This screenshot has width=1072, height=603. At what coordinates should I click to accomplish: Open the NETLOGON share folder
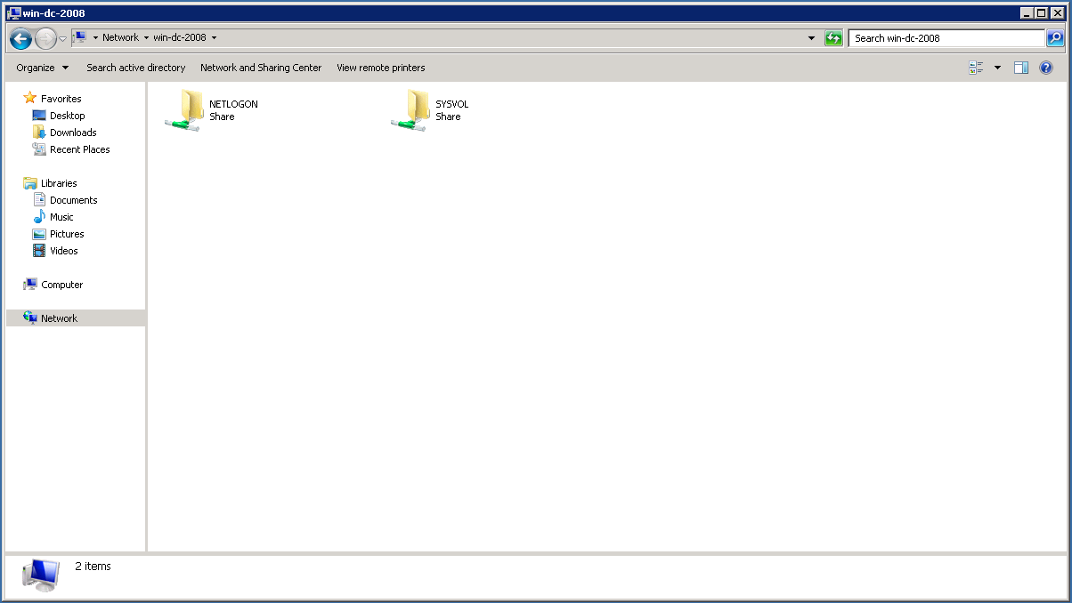185,110
